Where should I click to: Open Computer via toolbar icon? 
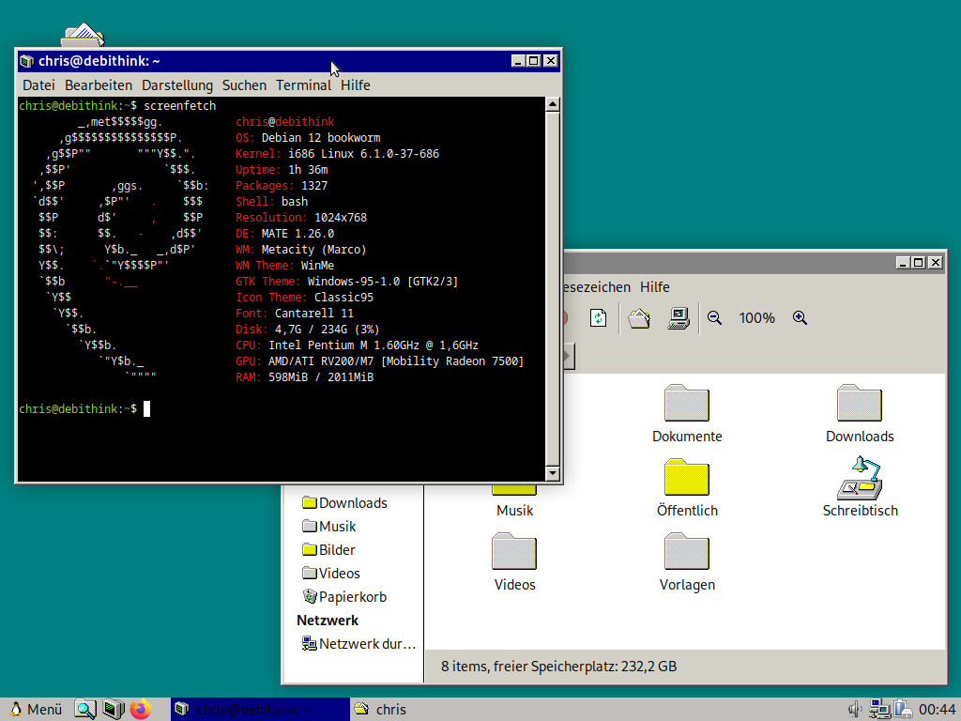[679, 318]
